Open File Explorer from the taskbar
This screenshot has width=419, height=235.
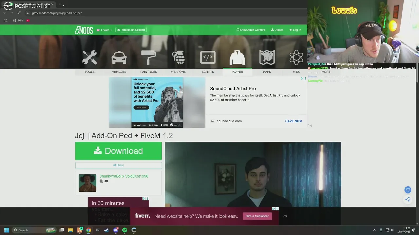coord(70,230)
